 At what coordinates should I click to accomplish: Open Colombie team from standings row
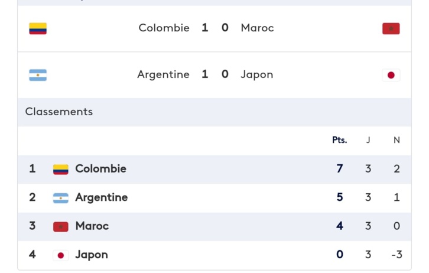point(100,169)
